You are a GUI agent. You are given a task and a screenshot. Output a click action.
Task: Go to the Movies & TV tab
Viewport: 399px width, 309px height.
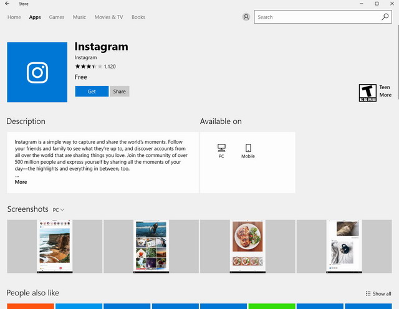[x=108, y=17]
